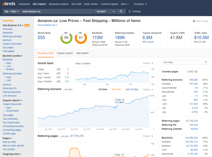Open the *.domain/* mode dropdown
Viewport: 212px width, 157px height.
pyautogui.click(x=104, y=12)
